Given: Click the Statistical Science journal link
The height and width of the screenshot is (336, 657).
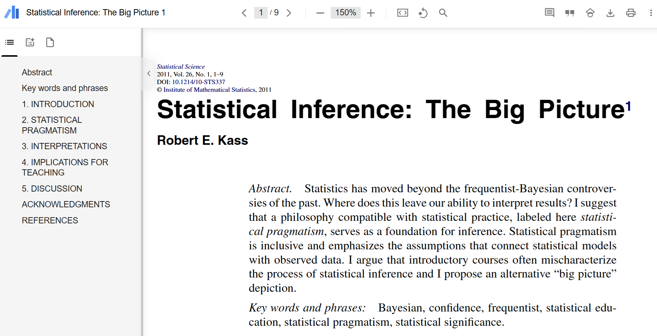Looking at the screenshot, I should click(181, 67).
